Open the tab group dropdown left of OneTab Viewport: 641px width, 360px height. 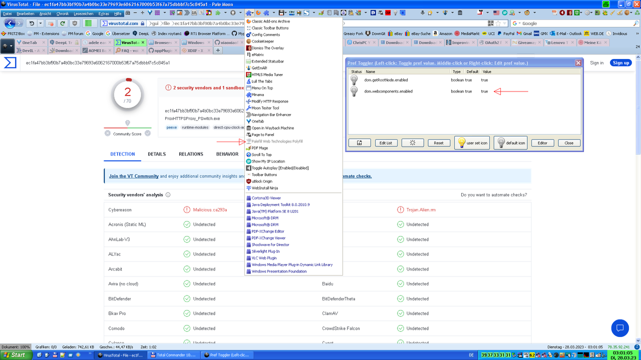7,46
